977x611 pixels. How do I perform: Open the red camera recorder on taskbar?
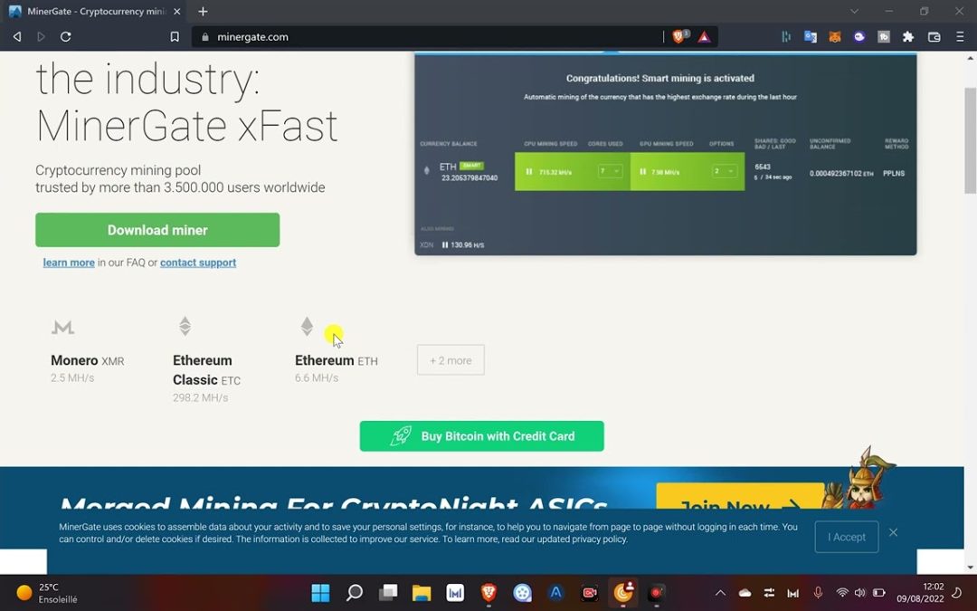point(590,592)
